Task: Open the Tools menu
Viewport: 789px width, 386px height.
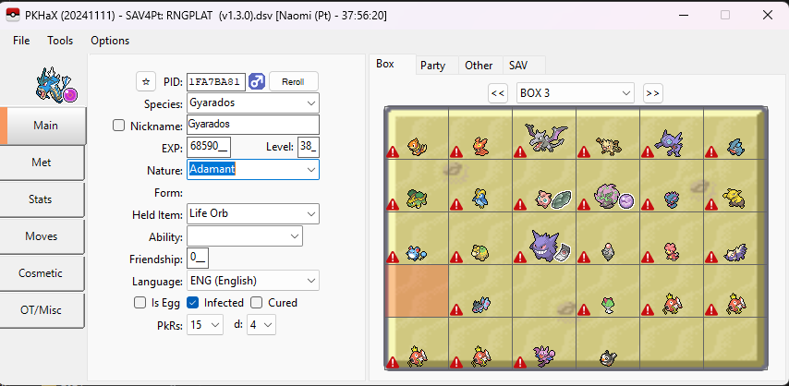Action: 60,41
